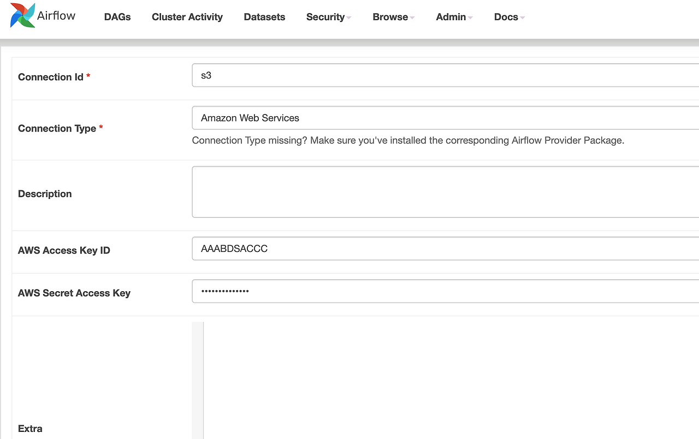Viewport: 699px width, 439px height.
Task: Click the Connection Type label
Action: (x=57, y=128)
